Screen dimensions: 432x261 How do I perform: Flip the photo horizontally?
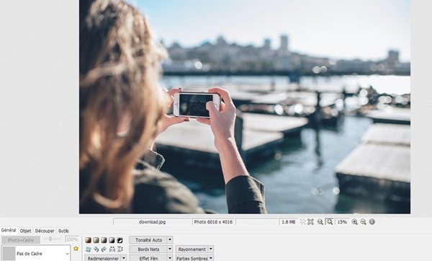(x=112, y=249)
